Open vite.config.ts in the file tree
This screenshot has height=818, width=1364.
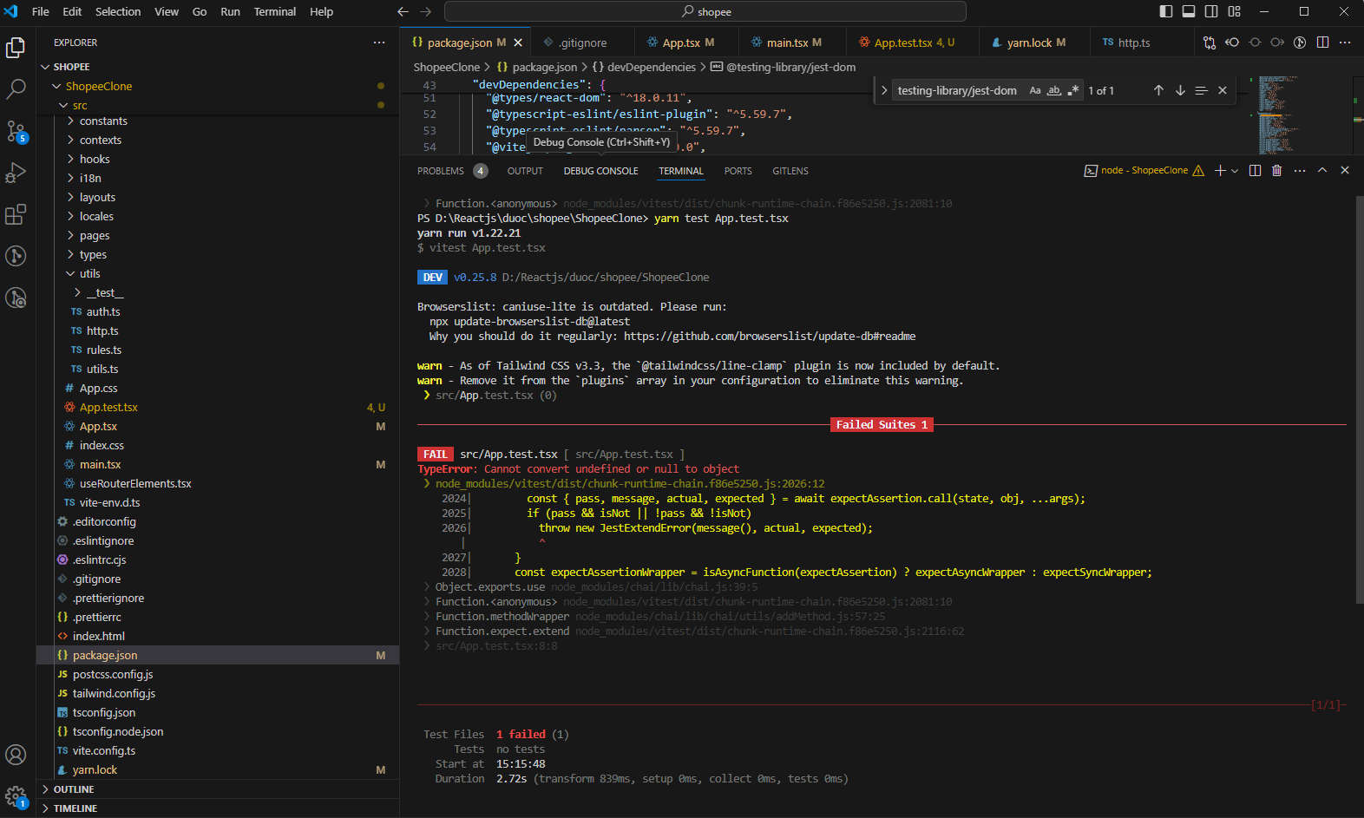coord(104,750)
